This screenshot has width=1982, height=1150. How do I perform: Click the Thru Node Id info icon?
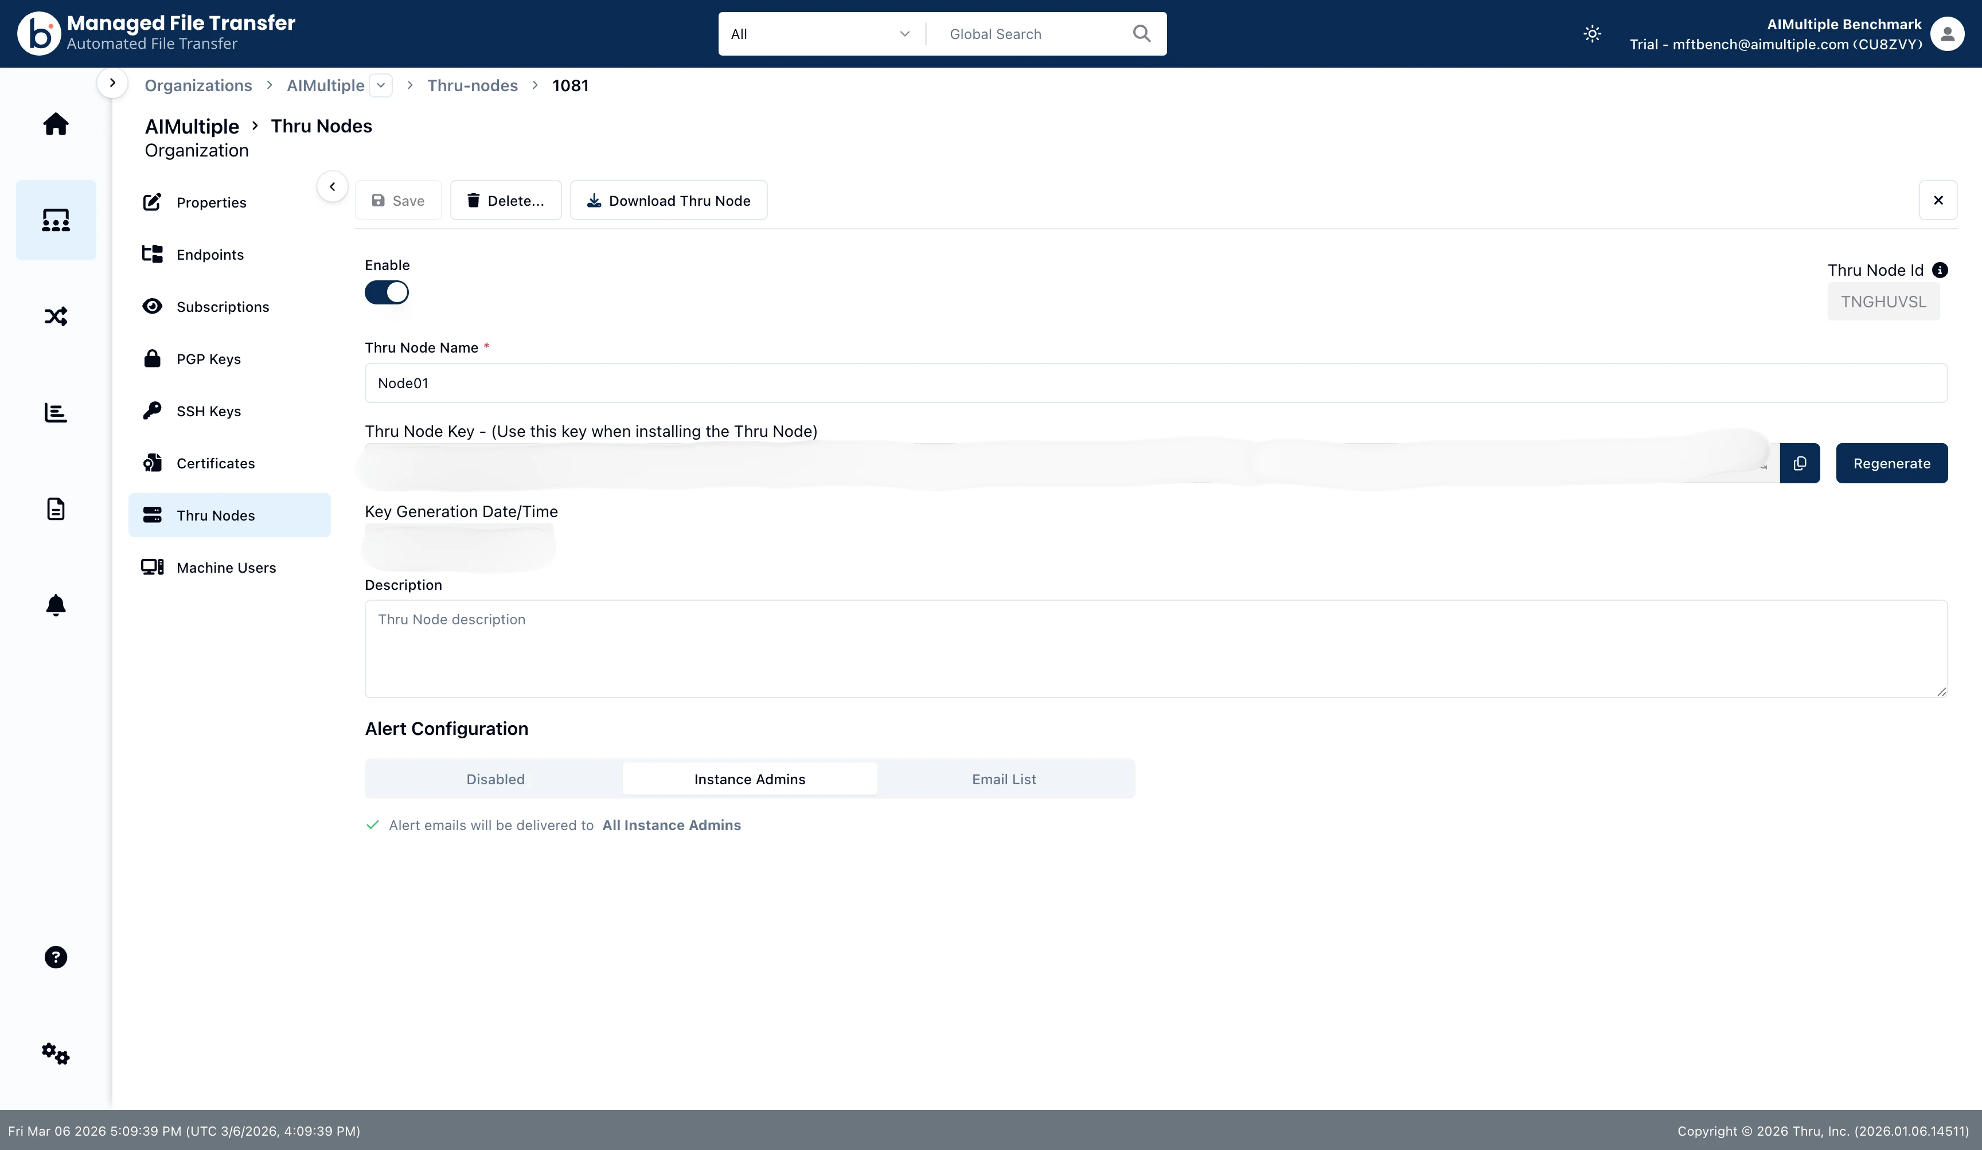click(1940, 271)
